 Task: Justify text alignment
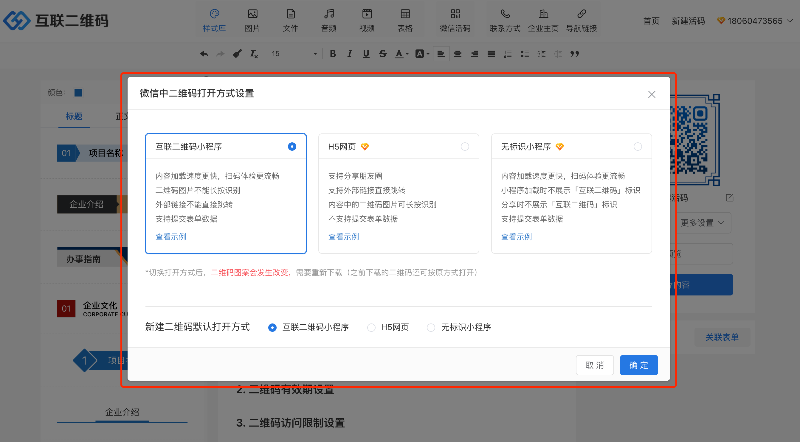pos(491,54)
